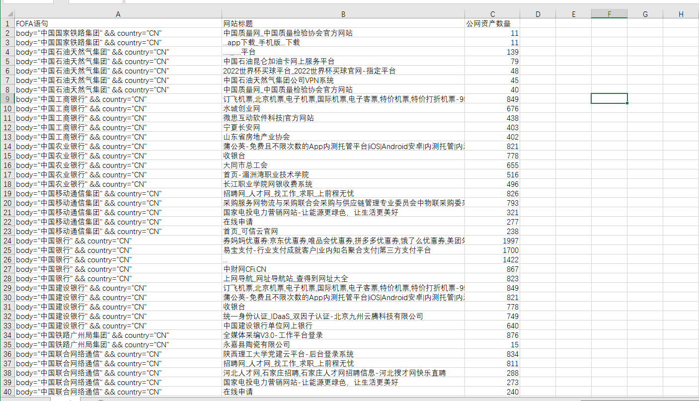Select the '中财网CFi.CN' cell
699x401 pixels.
point(343,269)
